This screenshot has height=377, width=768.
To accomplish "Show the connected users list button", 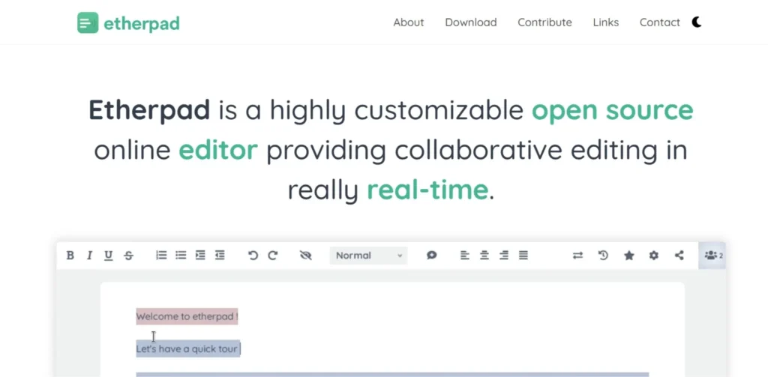I will [712, 255].
